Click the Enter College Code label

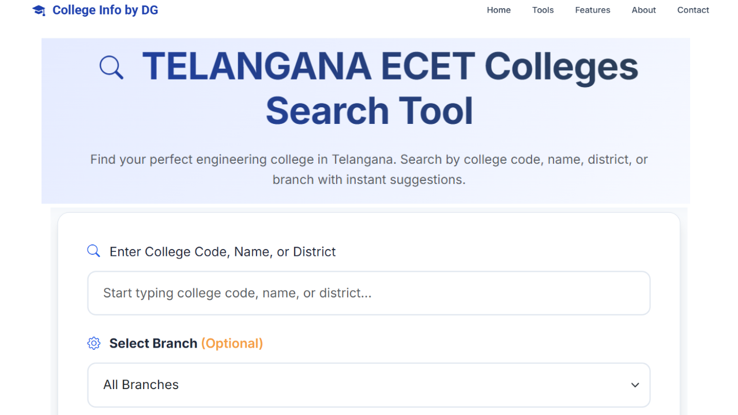[x=223, y=251]
